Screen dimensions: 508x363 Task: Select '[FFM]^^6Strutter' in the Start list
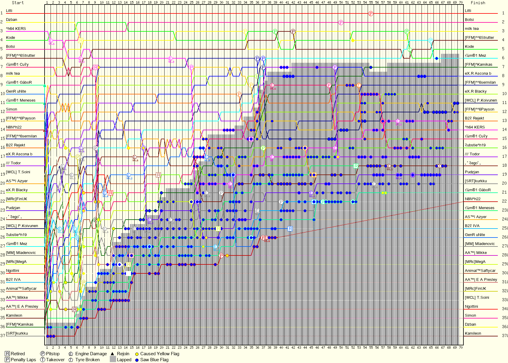coord(20,55)
